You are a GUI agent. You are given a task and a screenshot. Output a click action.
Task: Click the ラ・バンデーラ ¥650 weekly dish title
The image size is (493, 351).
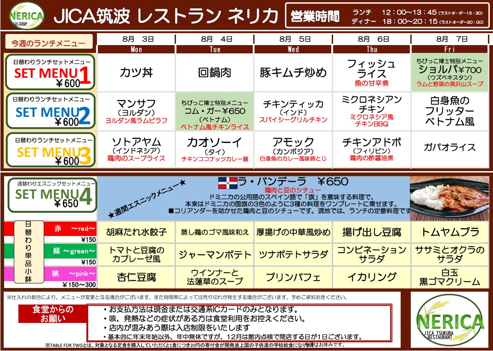click(293, 182)
